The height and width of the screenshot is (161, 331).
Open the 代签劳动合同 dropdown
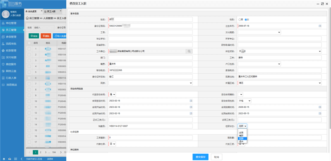112,94
